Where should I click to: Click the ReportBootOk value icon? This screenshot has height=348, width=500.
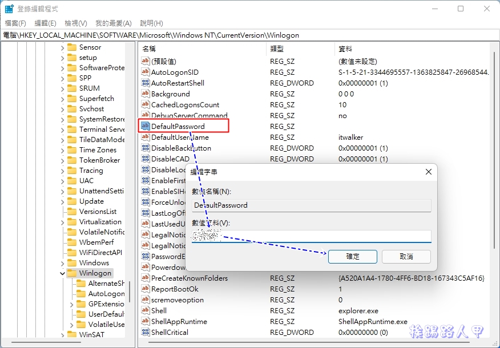click(146, 289)
